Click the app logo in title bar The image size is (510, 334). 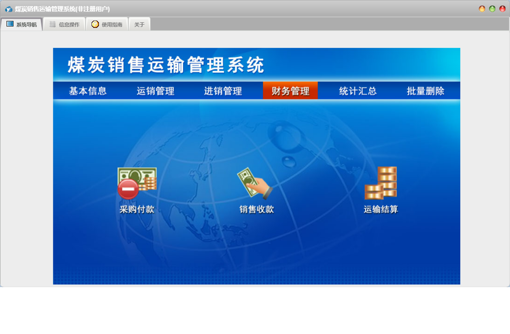(8, 9)
